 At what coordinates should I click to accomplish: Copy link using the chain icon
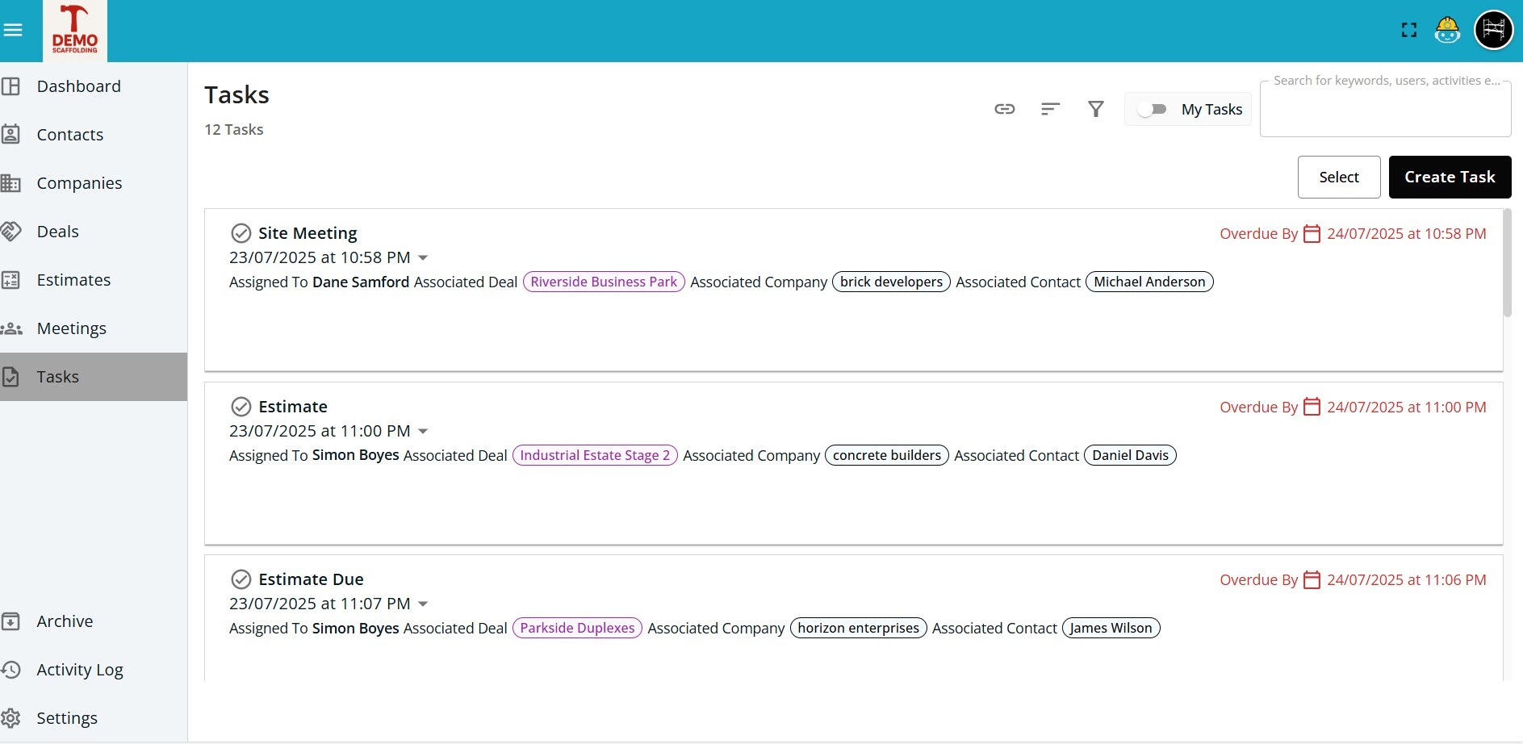click(1005, 109)
